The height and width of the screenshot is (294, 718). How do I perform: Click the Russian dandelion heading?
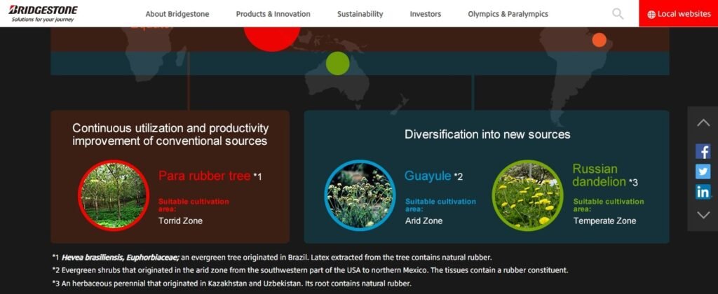(599, 175)
